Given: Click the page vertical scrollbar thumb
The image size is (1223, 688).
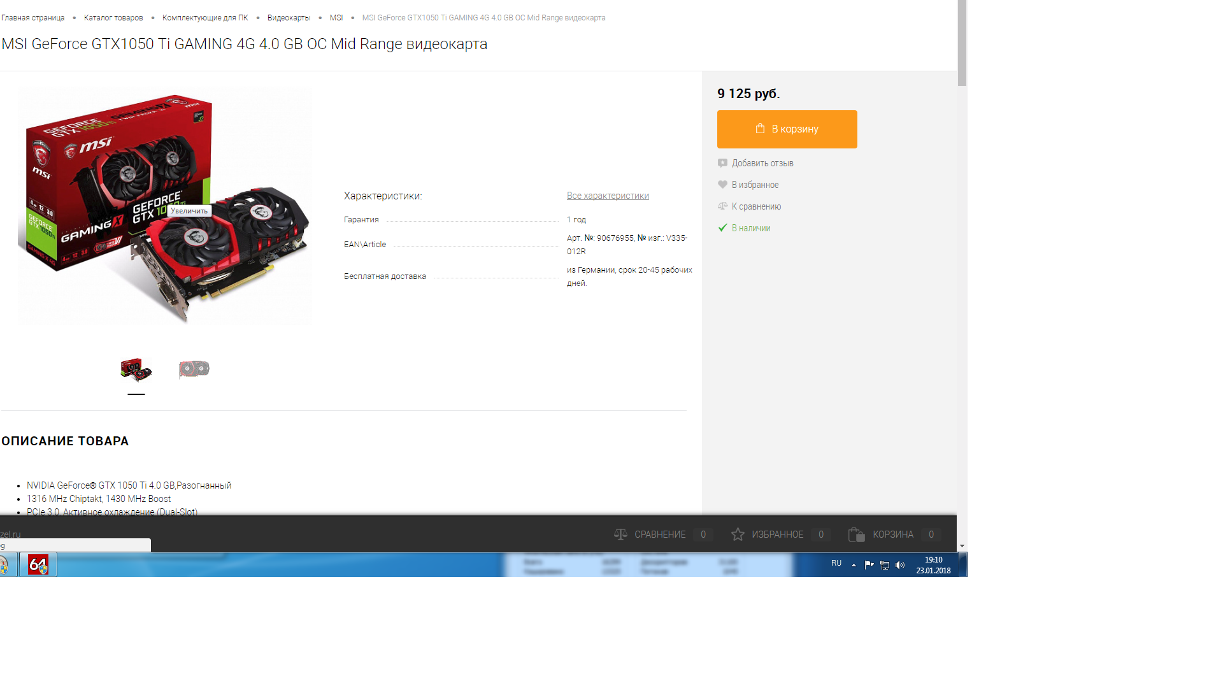Looking at the screenshot, I should [962, 43].
